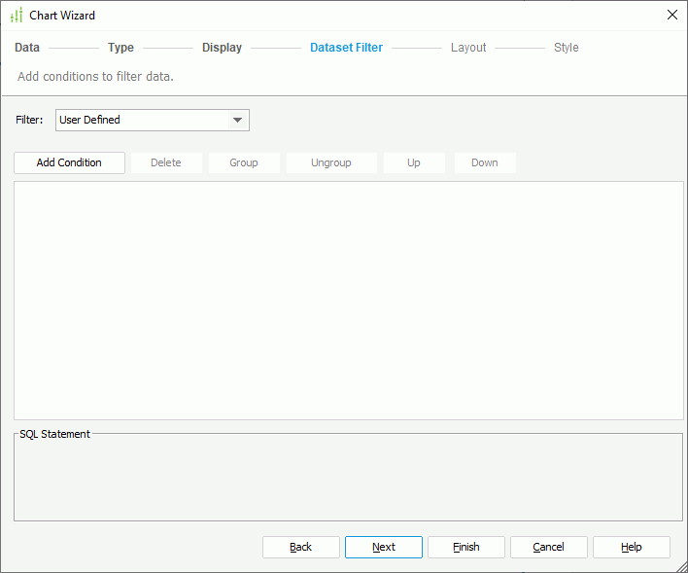Navigate to the Style step
Viewport: 688px width, 573px height.
click(x=566, y=47)
